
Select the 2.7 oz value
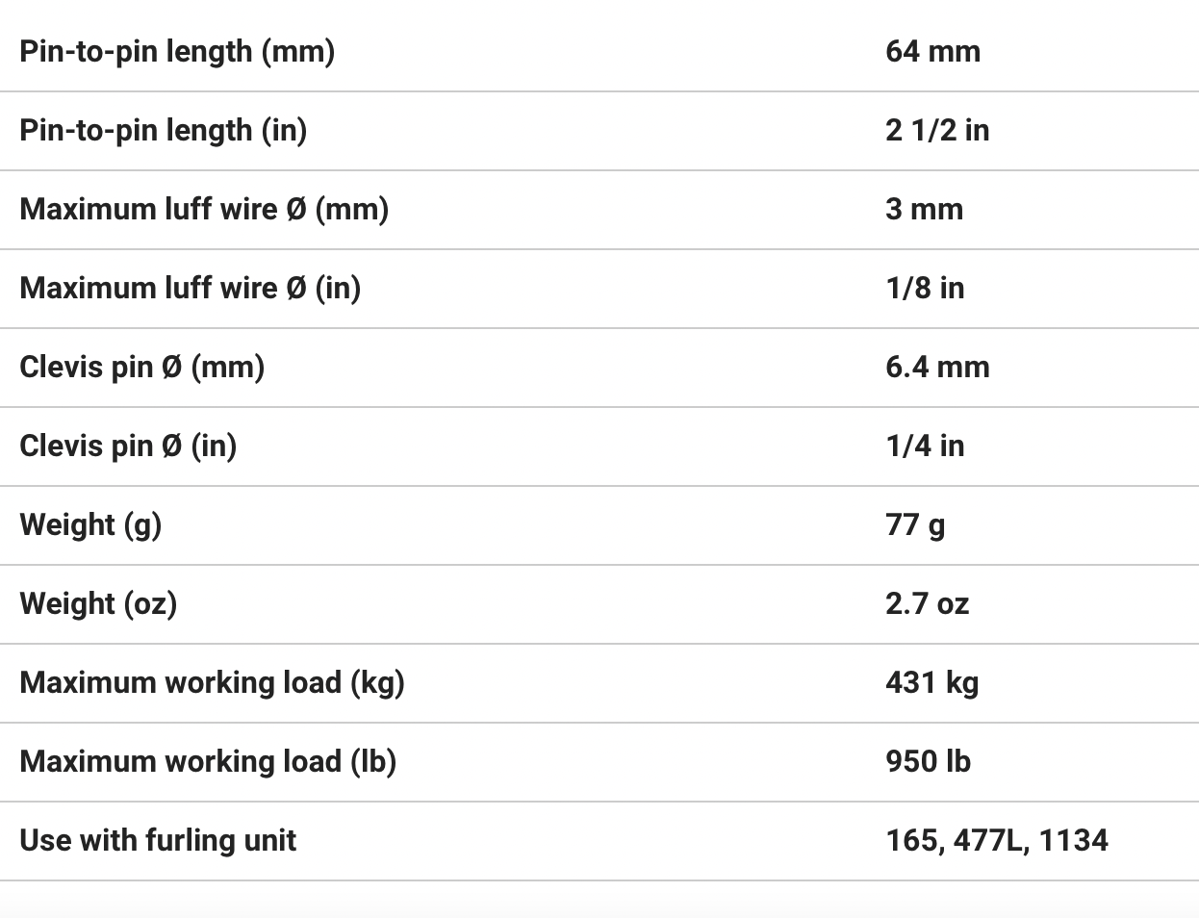[927, 603]
